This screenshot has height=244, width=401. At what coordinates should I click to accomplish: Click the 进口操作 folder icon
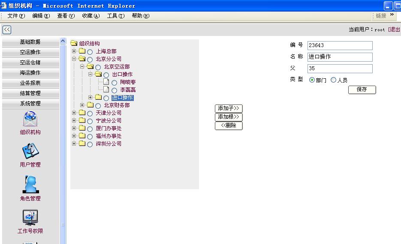tap(99, 97)
